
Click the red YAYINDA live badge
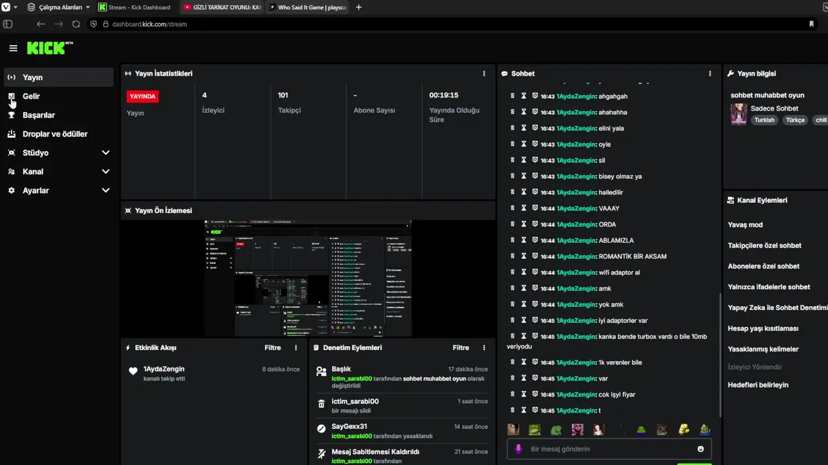[142, 96]
